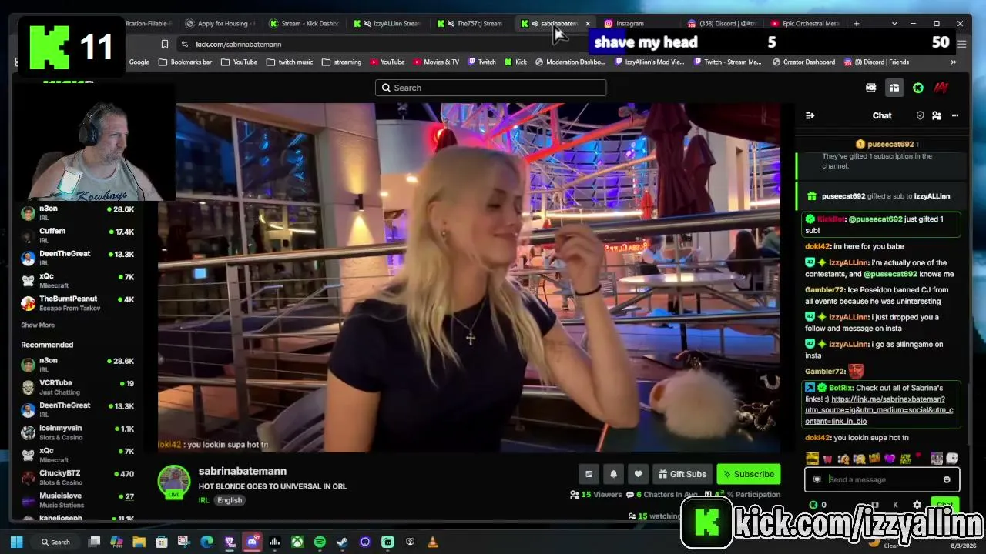Open Spotify from the taskbar
The width and height of the screenshot is (986, 554).
320,542
